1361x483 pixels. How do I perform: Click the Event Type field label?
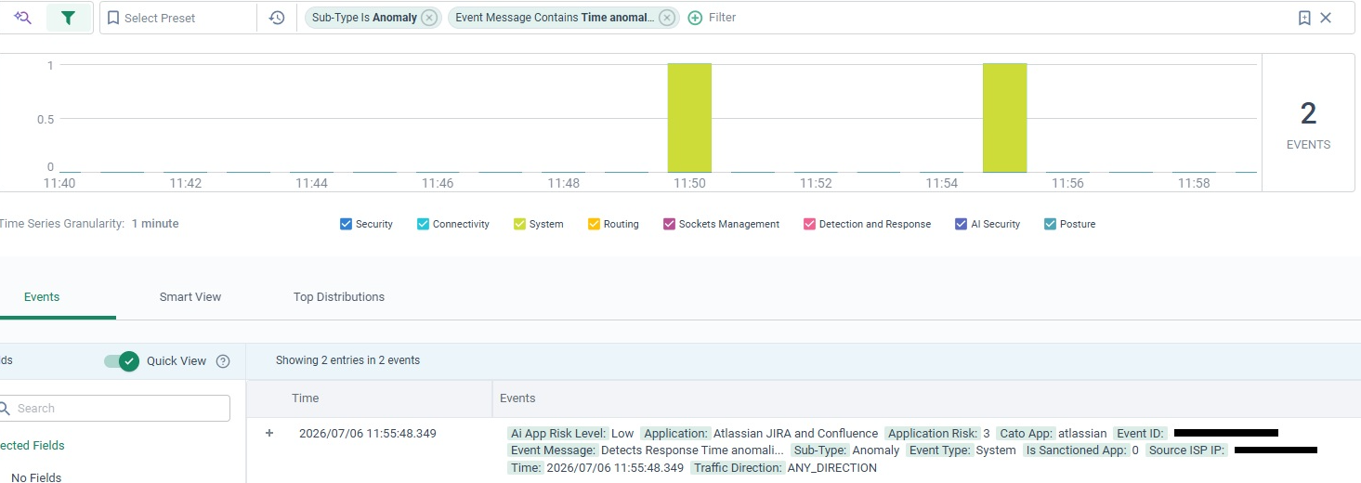click(939, 450)
